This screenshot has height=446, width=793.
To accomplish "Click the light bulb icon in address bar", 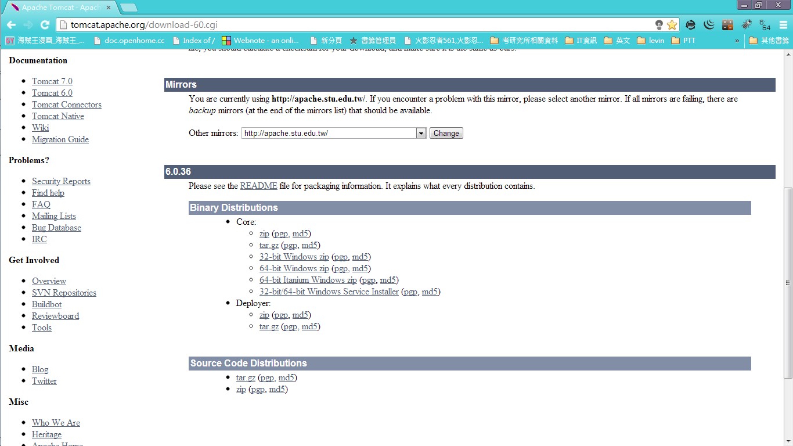I will (x=659, y=25).
